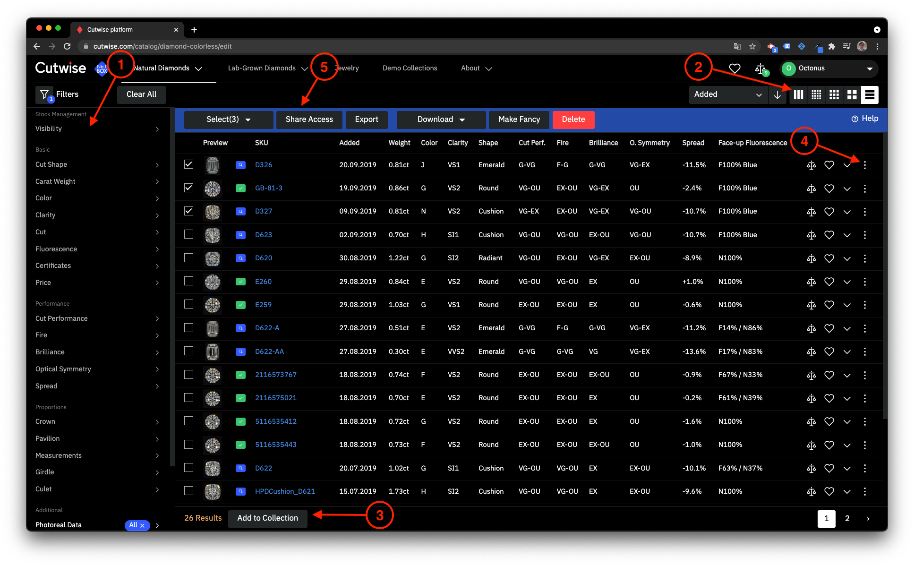Switch to the list view icon

(x=870, y=94)
